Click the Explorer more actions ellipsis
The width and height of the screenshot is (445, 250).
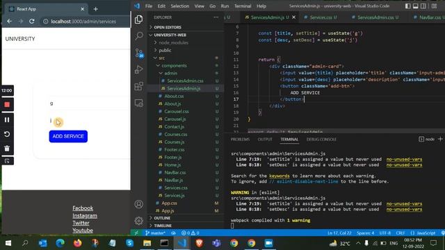point(216,17)
